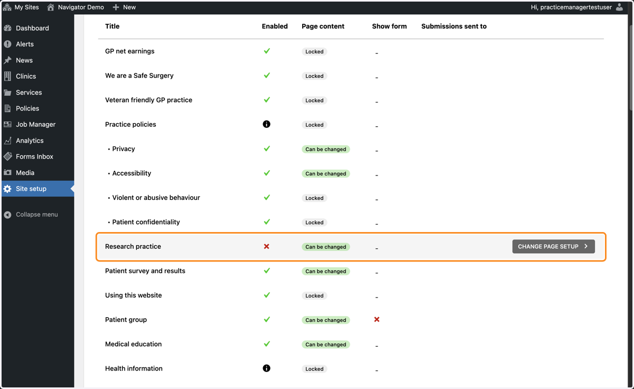The image size is (634, 389).
Task: Click the Patient confidentiality row title
Action: pyautogui.click(x=146, y=222)
